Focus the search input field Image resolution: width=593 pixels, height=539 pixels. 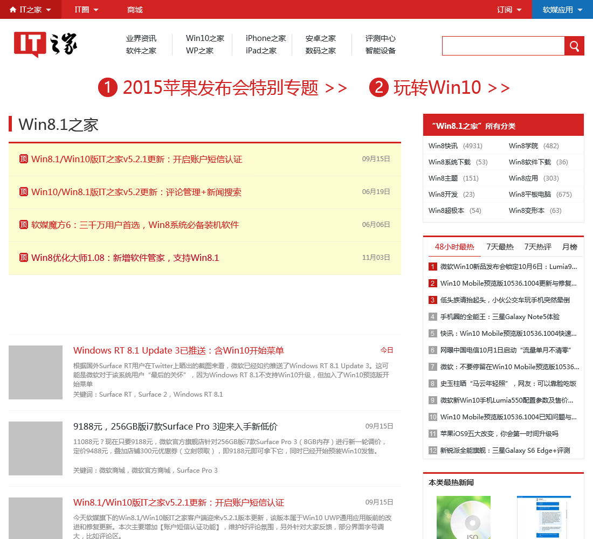pyautogui.click(x=504, y=46)
